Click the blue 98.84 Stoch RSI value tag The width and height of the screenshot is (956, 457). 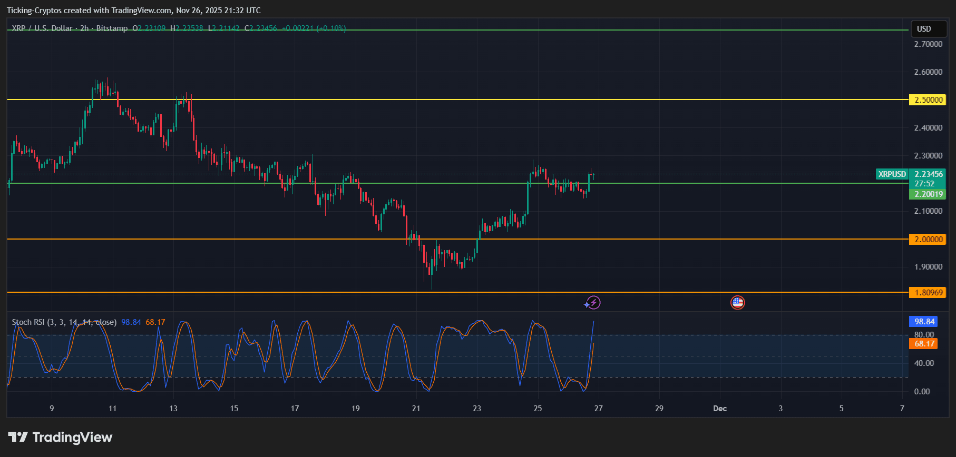tap(924, 322)
